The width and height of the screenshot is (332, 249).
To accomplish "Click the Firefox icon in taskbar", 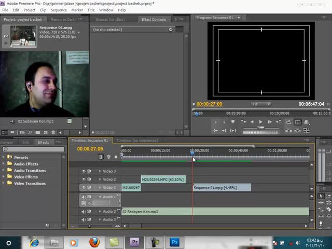I will [x=94, y=242].
